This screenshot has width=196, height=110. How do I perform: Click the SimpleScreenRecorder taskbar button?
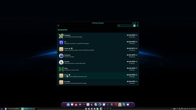12,109
